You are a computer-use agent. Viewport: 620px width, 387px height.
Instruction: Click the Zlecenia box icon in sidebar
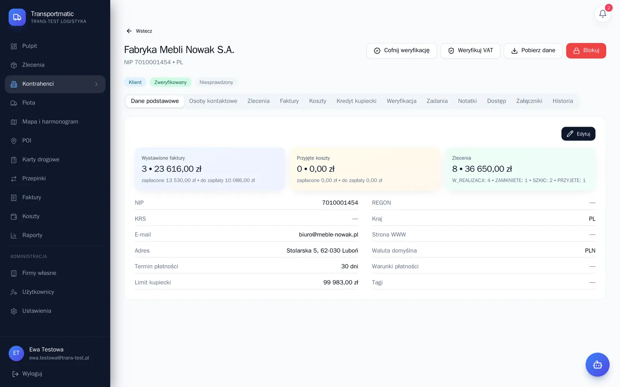(14, 65)
